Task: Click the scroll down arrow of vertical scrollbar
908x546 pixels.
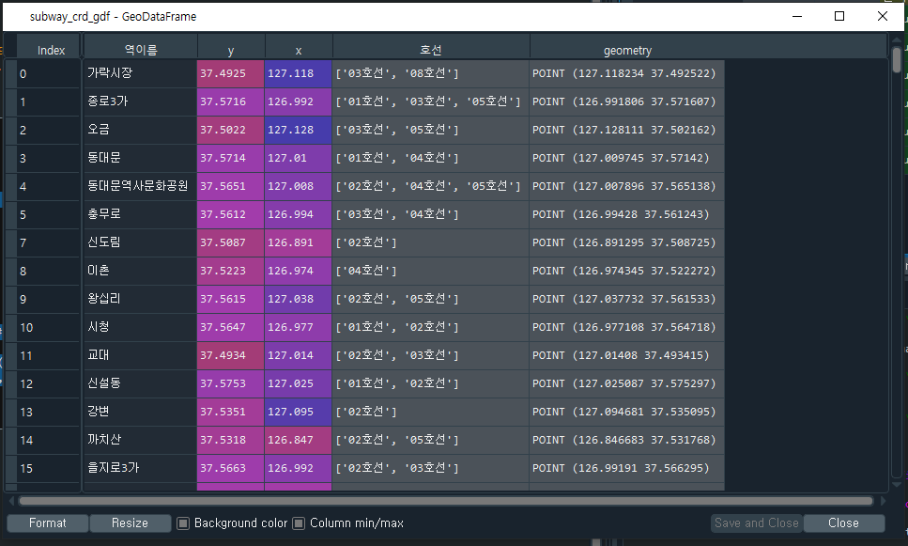Action: (x=897, y=485)
